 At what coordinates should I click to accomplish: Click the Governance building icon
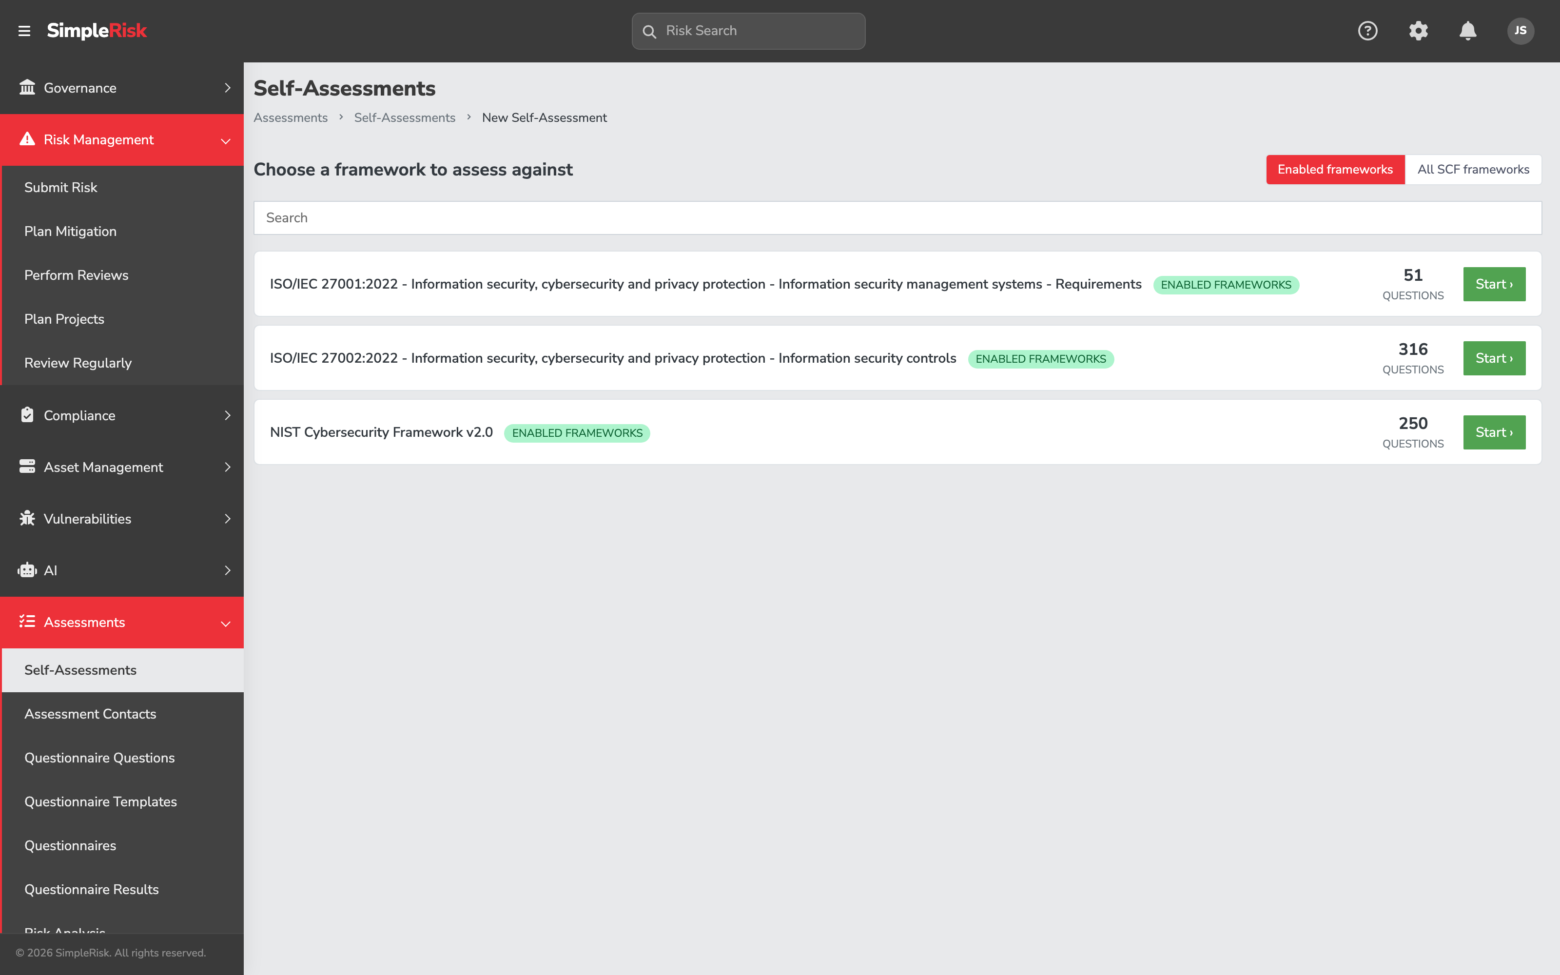27,87
